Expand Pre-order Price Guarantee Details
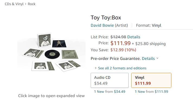The image size is (193, 99). coord(148,59)
